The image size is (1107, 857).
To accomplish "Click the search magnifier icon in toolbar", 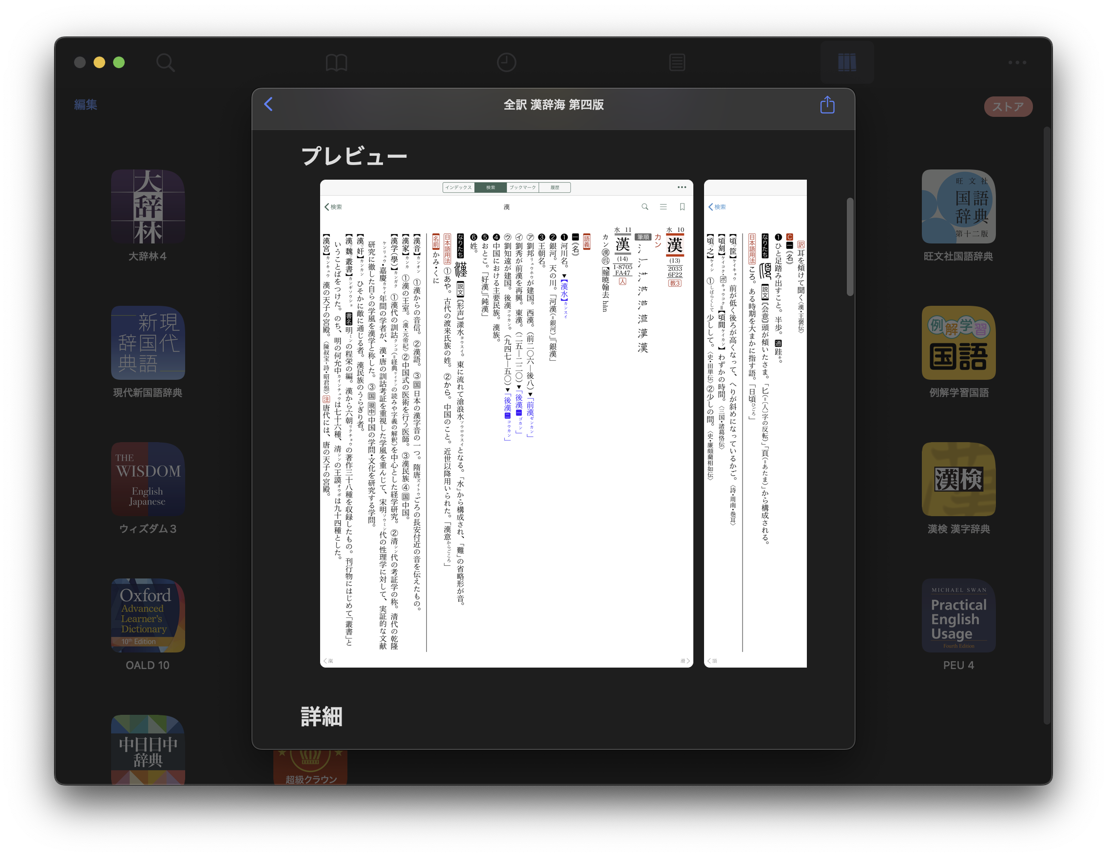I will click(x=165, y=63).
